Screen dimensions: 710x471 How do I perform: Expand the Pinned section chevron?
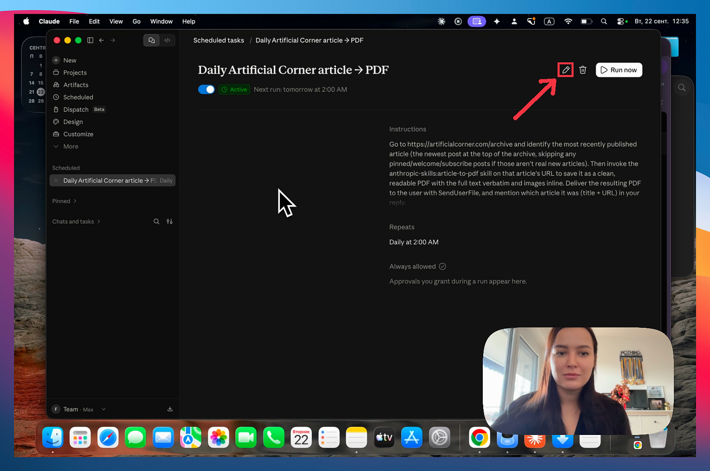[75, 201]
